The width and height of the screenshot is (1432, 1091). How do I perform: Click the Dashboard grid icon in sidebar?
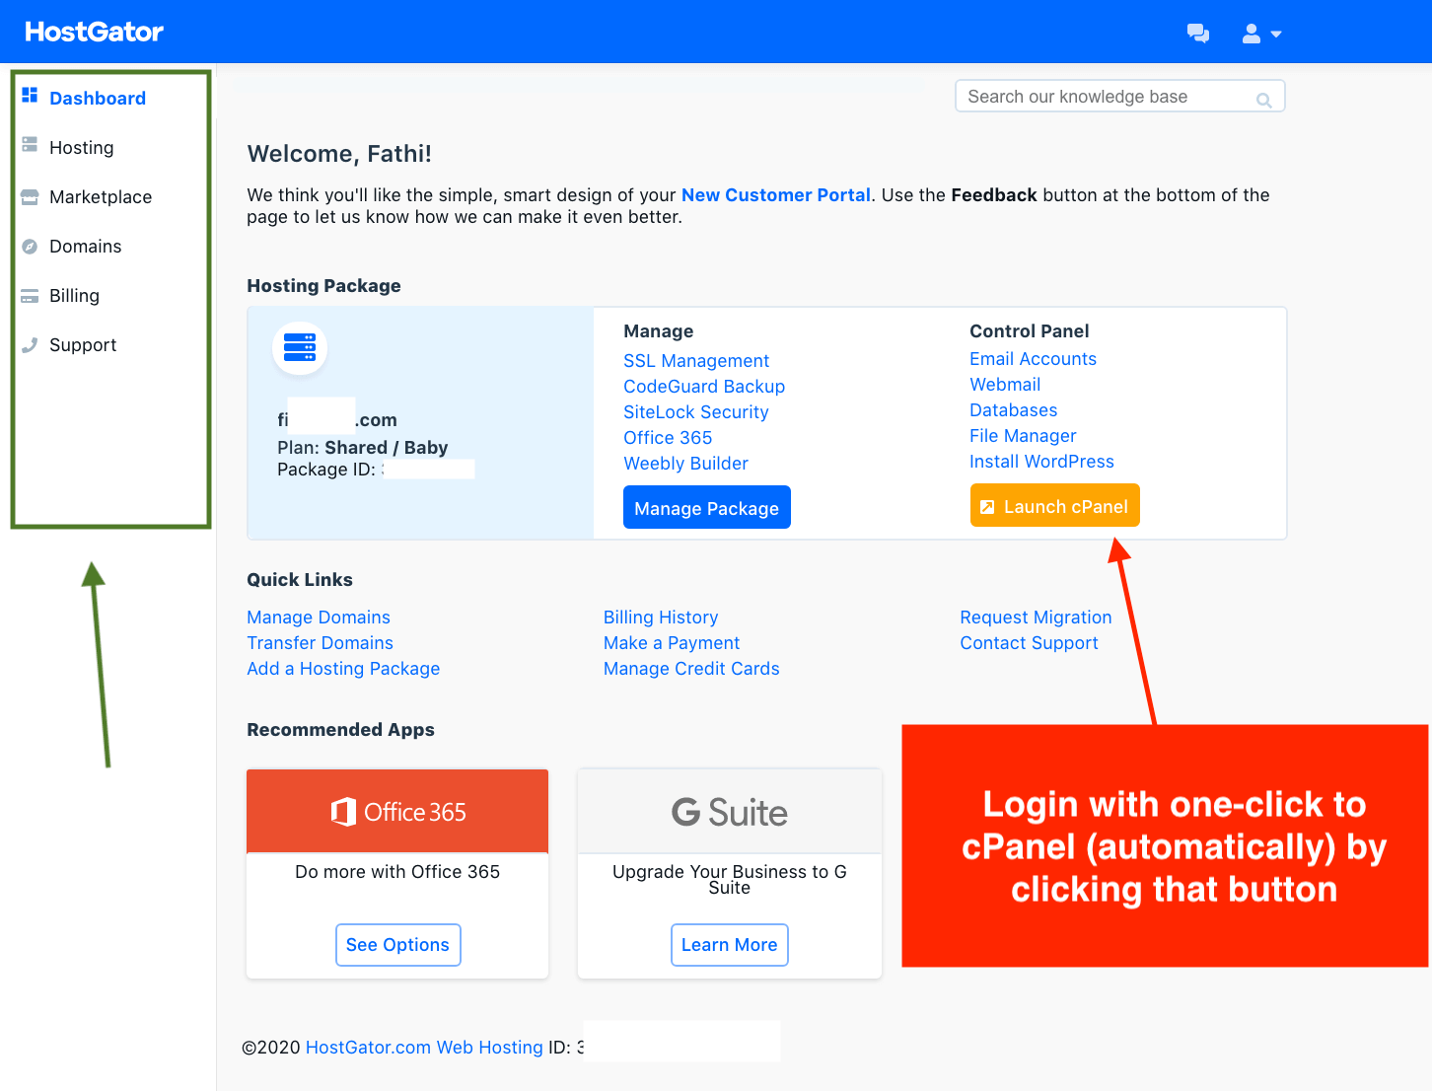pos(30,96)
